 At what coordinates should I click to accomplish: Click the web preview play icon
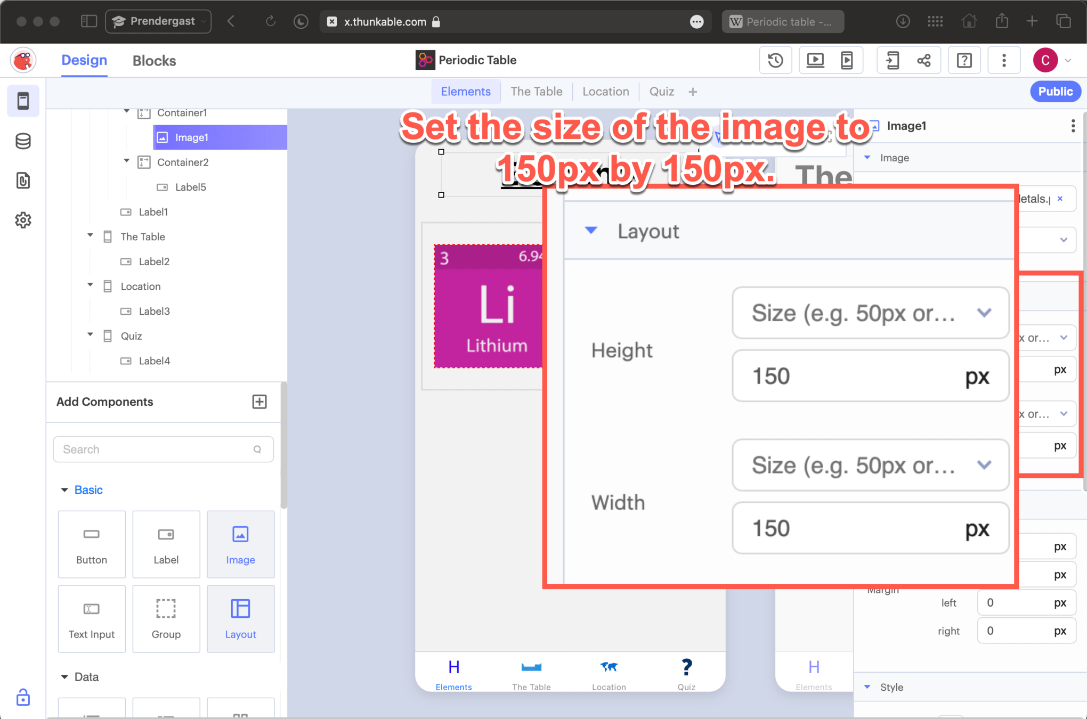point(815,60)
